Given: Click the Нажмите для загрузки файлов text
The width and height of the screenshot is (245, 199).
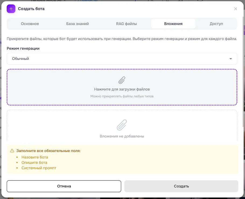Looking at the screenshot, I should 122,89.
